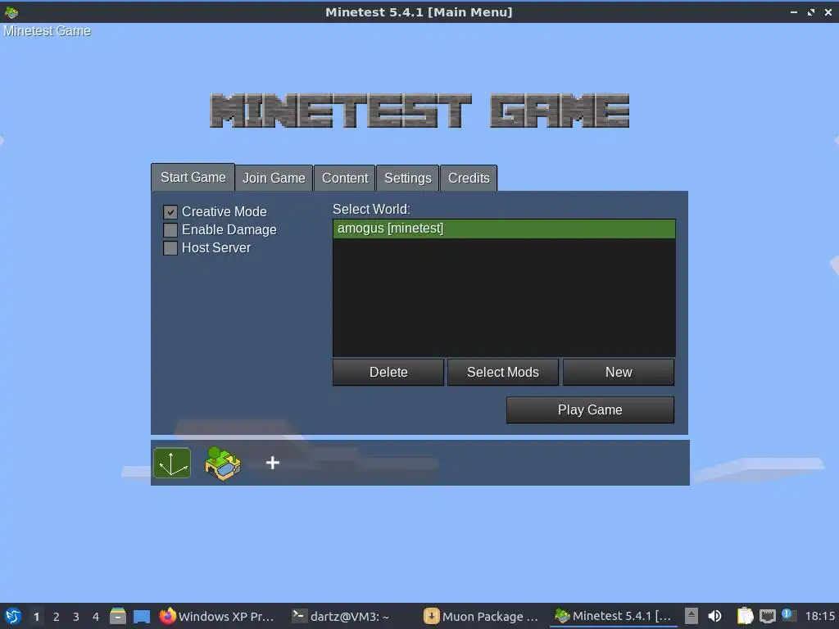Toggle the Creative Mode checkbox
Screen dimensions: 839x629
tap(170, 212)
